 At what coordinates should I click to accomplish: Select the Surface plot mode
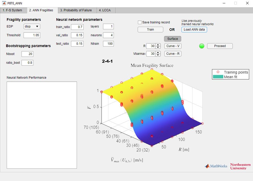click(172, 39)
